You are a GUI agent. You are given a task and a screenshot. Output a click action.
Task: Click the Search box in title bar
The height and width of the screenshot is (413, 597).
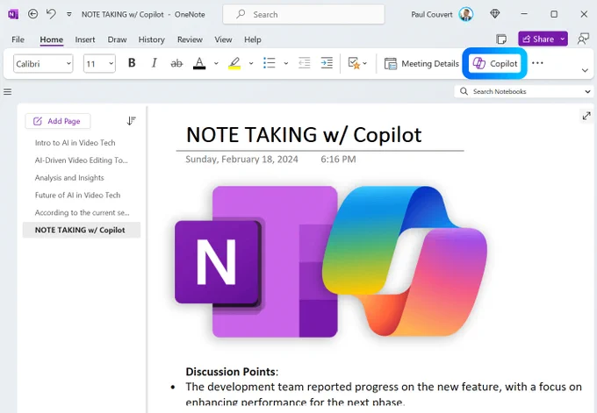click(x=304, y=14)
